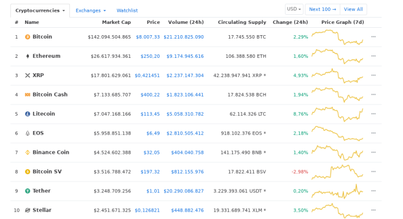Open the Tether 7d price graph
The height and width of the screenshot is (219, 403).
click(x=337, y=192)
